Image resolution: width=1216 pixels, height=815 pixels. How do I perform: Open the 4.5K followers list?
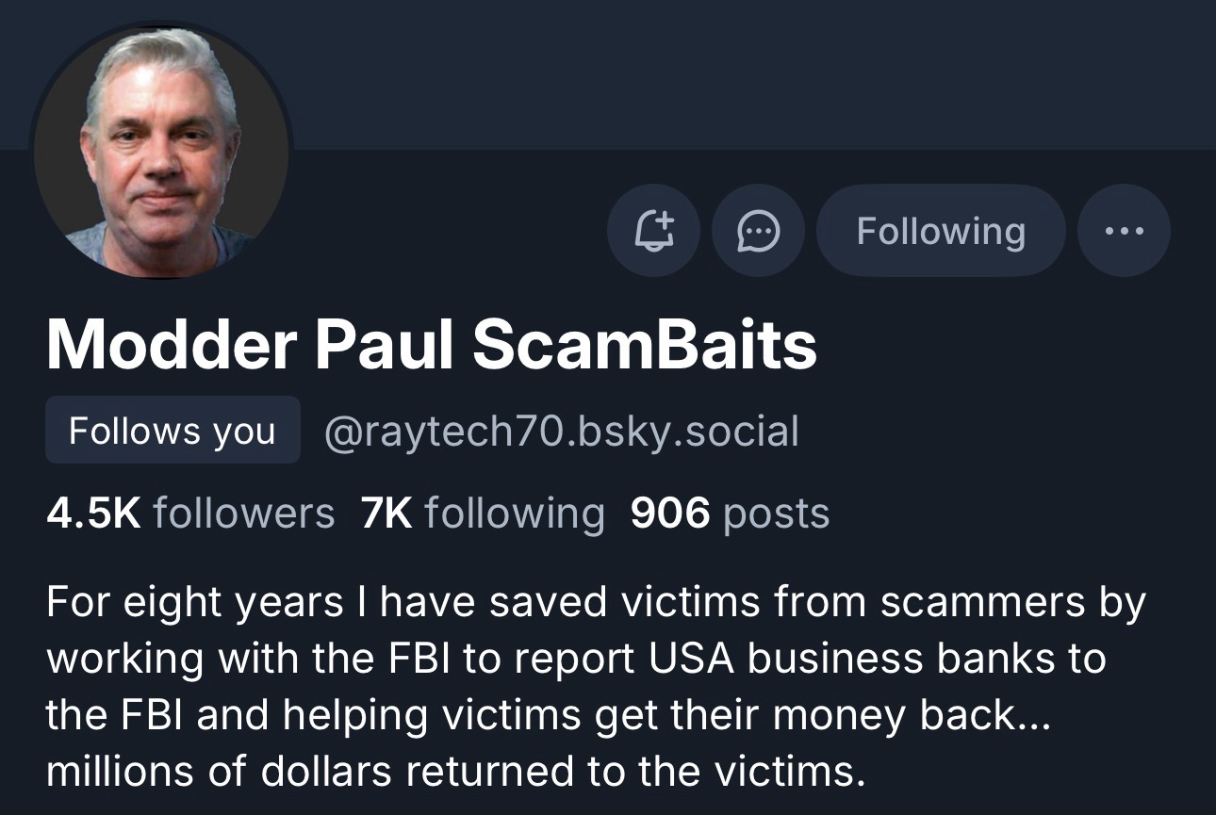pos(189,513)
